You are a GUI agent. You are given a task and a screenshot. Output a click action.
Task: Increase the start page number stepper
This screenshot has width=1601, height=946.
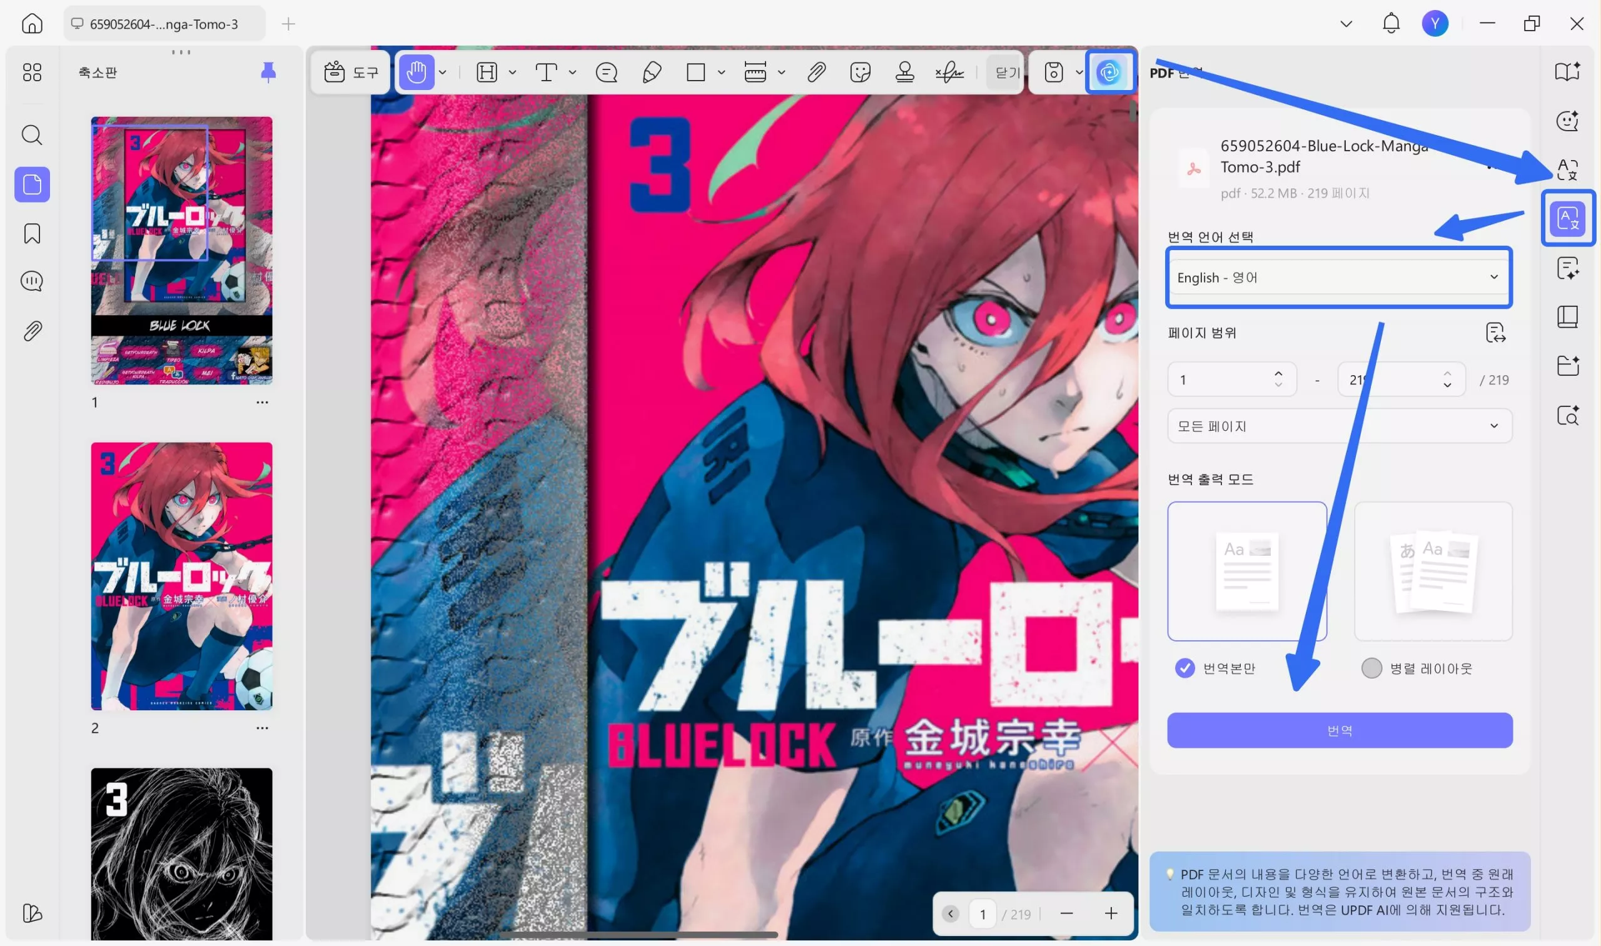click(1278, 373)
